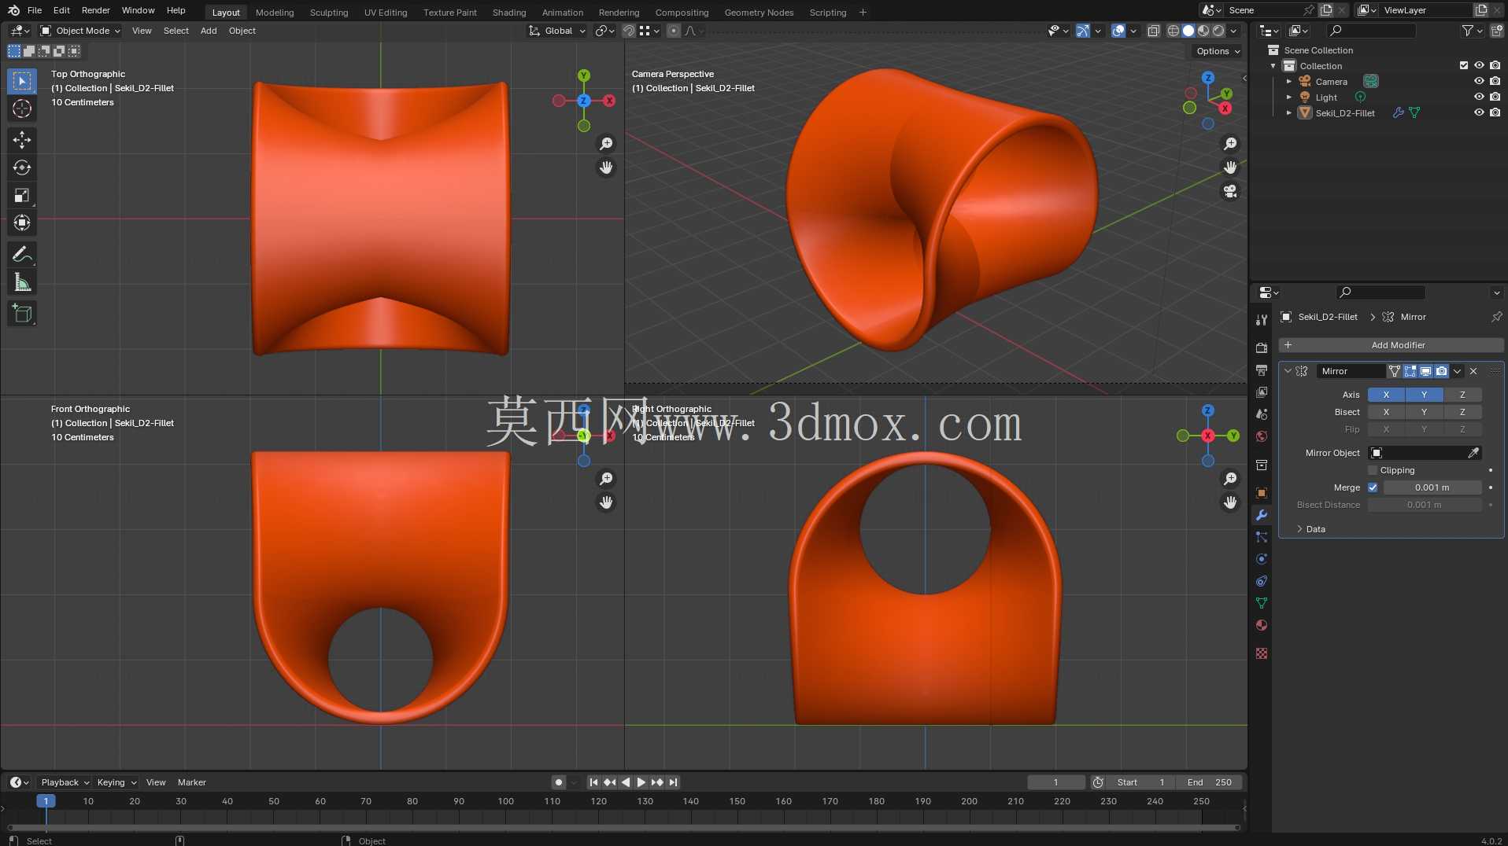Jump to the start frame

click(x=593, y=782)
